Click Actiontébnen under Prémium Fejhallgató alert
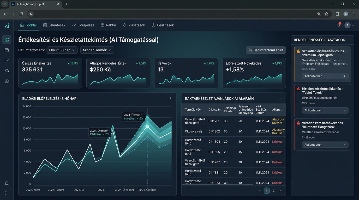 (325, 76)
